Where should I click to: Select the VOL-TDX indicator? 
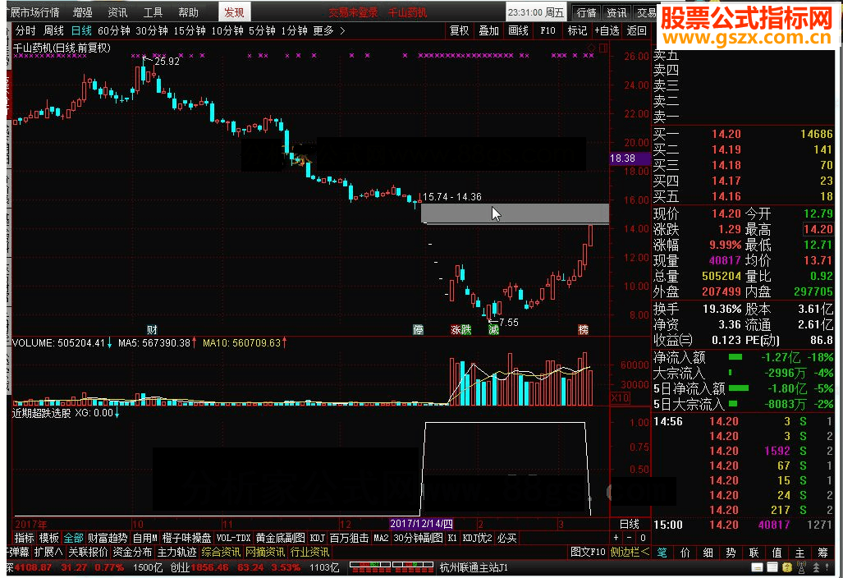(233, 539)
